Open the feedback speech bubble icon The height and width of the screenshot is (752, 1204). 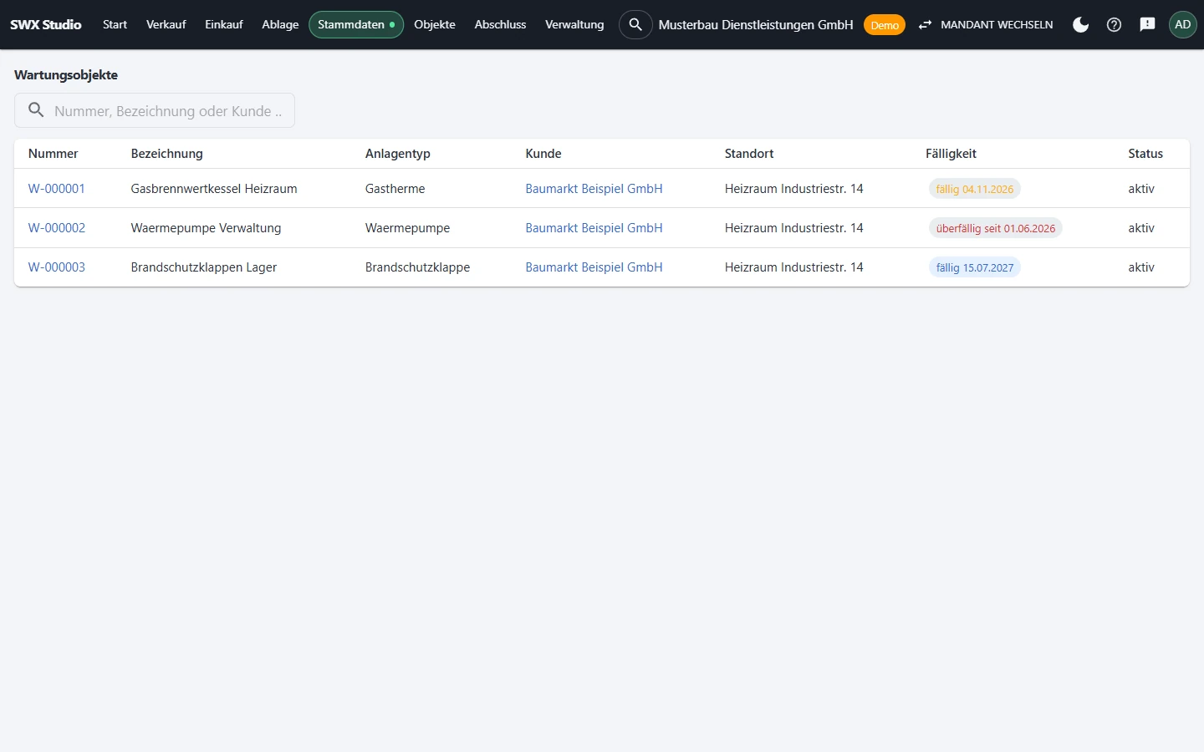point(1147,25)
